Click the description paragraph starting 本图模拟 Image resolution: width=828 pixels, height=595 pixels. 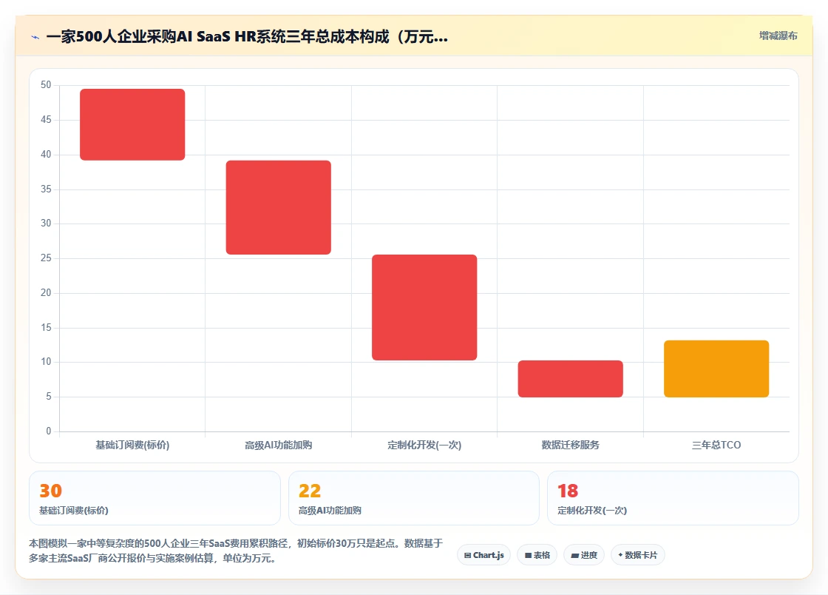tap(236, 551)
